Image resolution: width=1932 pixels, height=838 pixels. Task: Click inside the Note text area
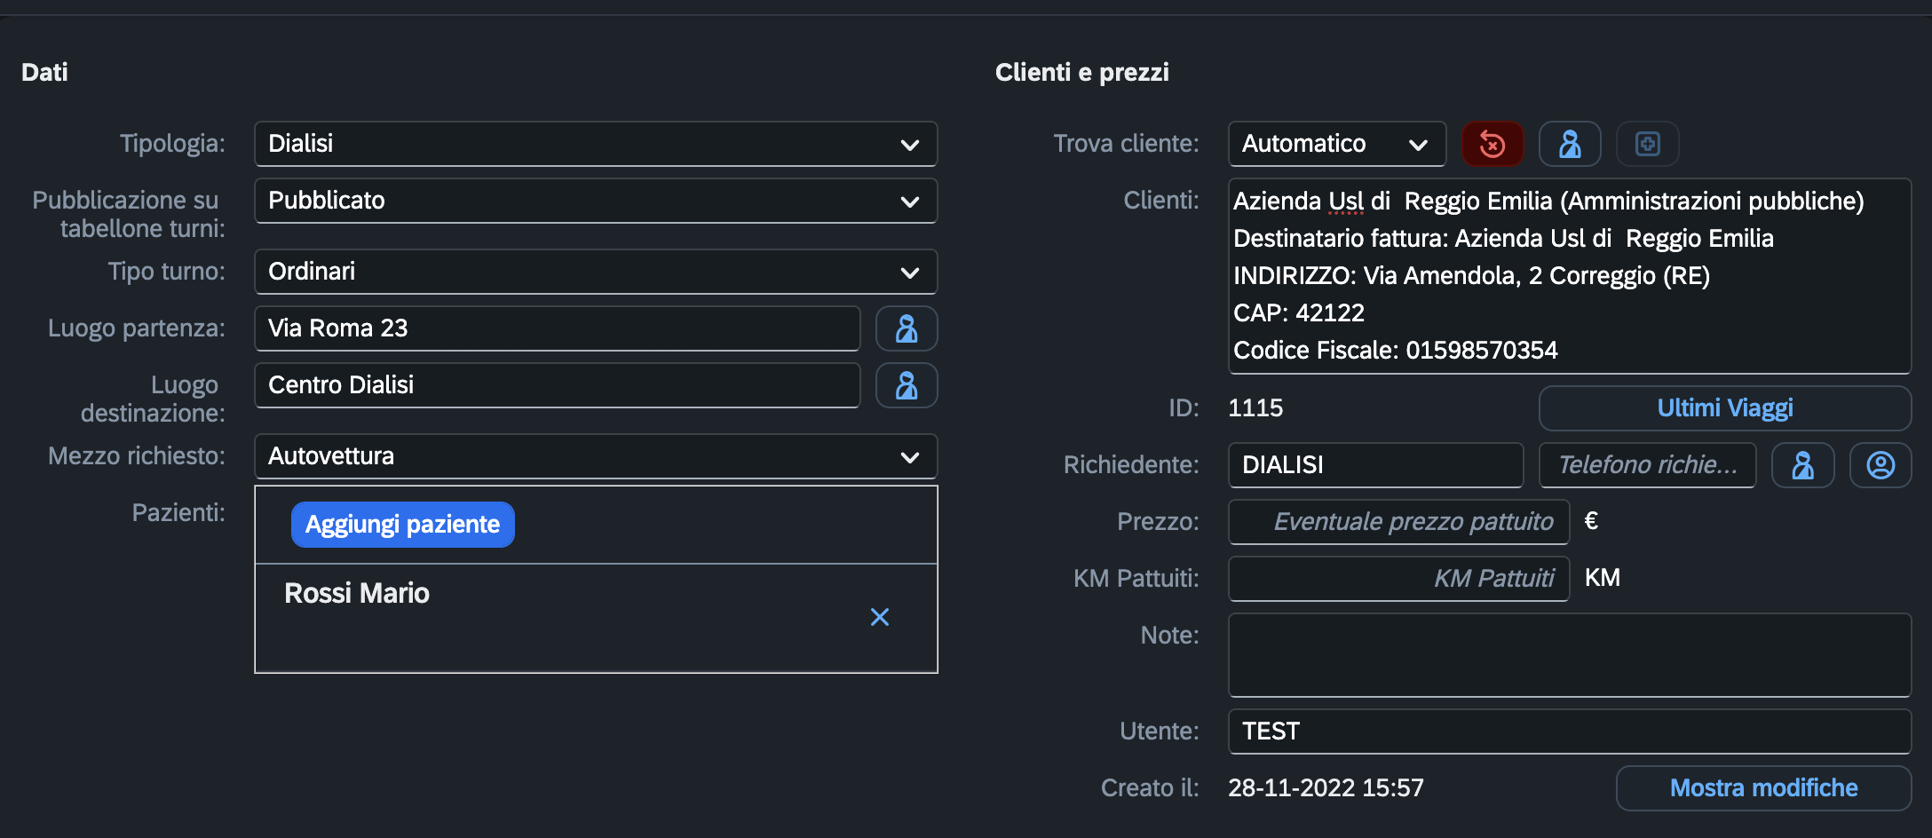click(1570, 655)
